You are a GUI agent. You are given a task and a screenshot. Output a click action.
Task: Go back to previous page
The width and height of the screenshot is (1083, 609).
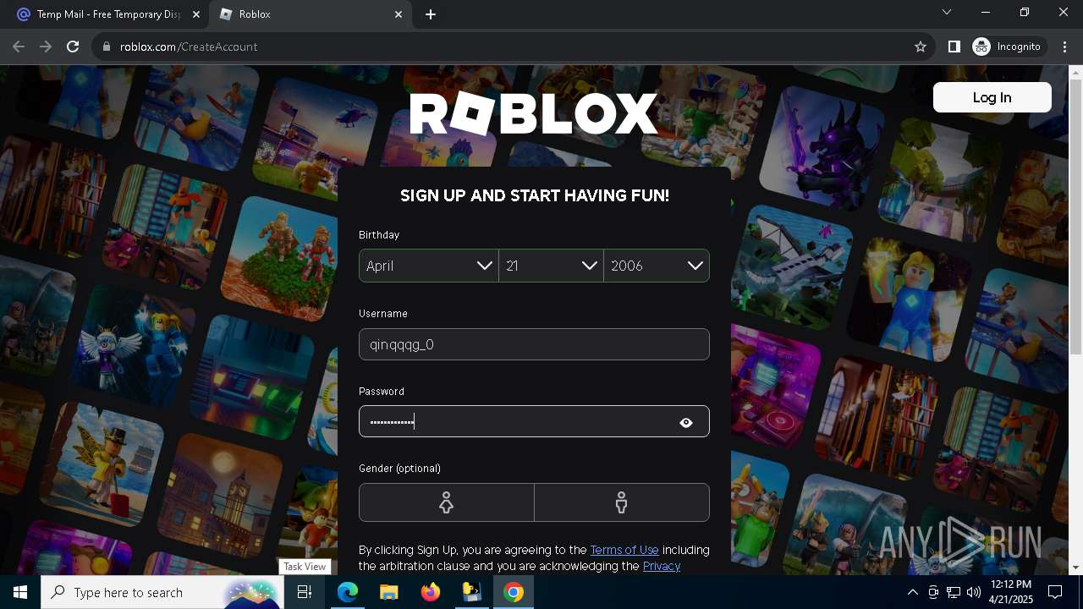point(19,47)
